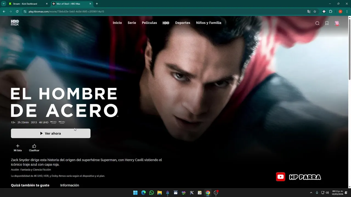Launch Microsoft Edge from the taskbar
This screenshot has height=197, width=351.
coord(143,193)
